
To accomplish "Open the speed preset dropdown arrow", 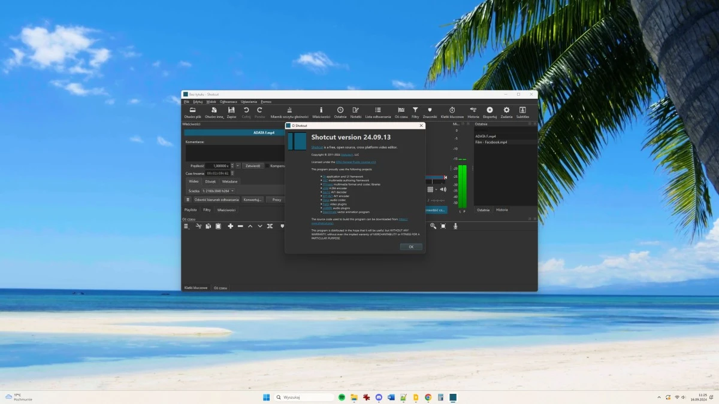I will 238,166.
